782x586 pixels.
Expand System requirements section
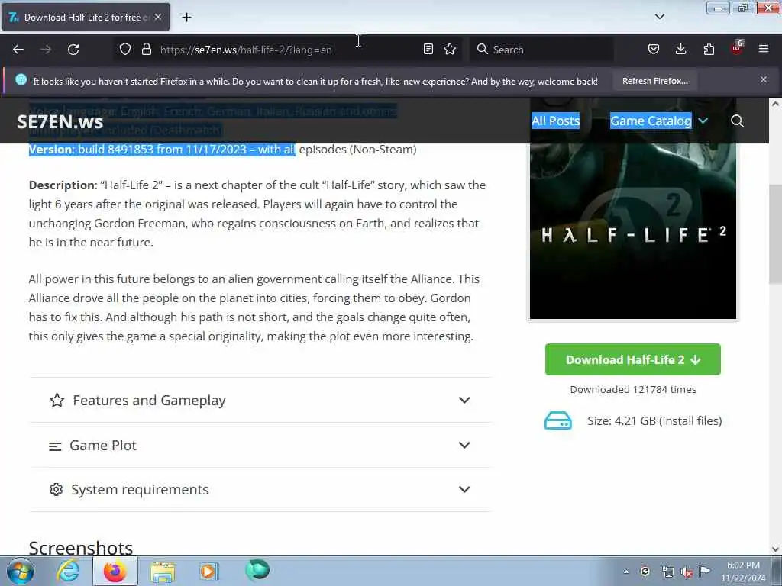[260, 489]
